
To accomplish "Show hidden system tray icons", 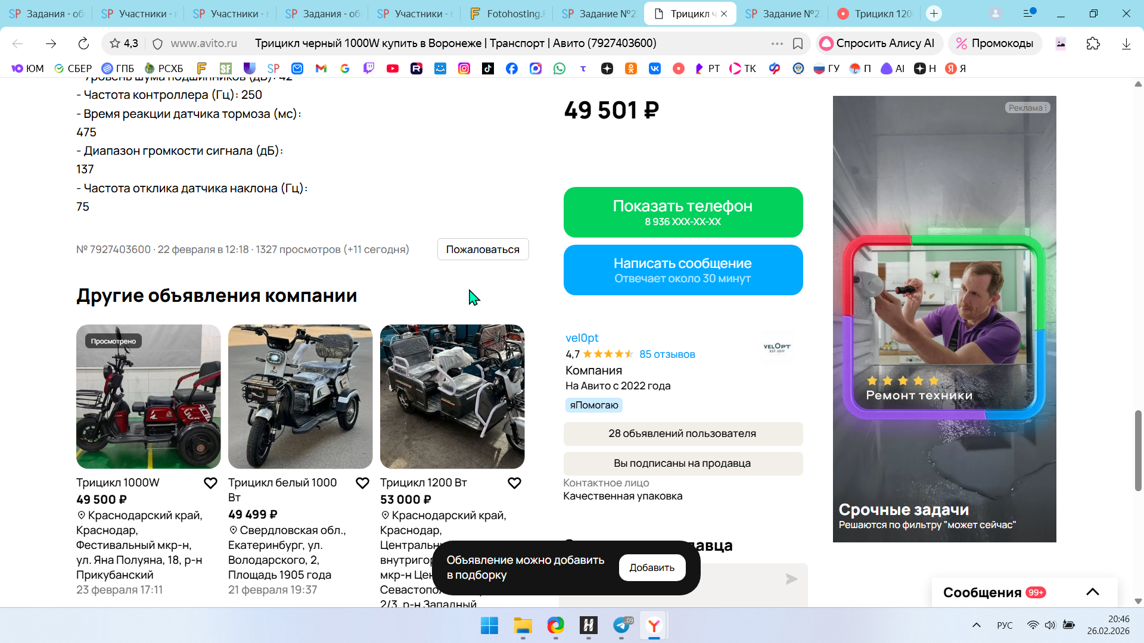I will click(x=977, y=625).
